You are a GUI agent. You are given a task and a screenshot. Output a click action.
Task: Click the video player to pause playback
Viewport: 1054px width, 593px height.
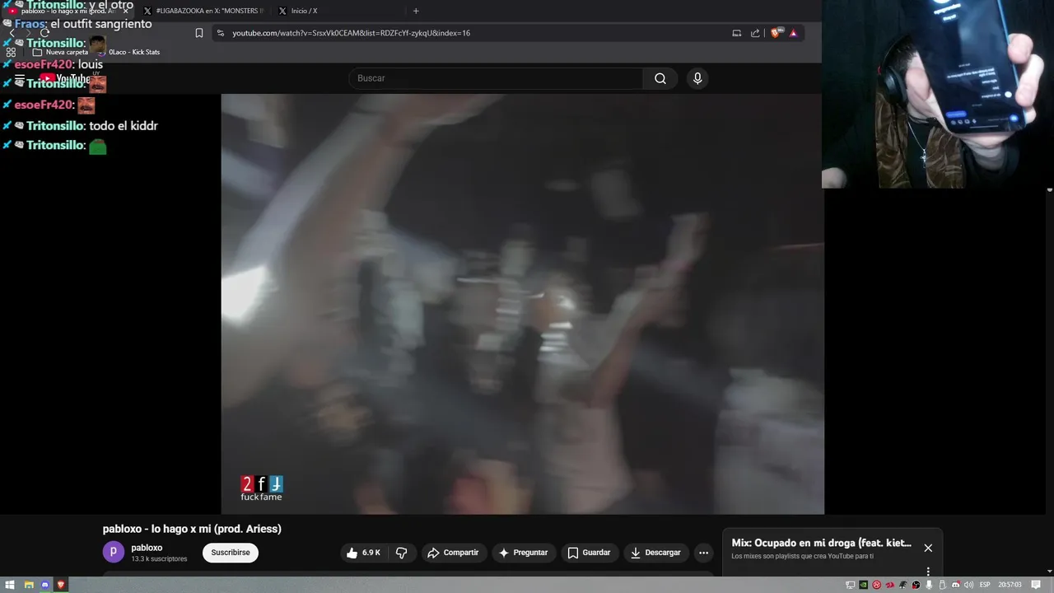click(522, 304)
